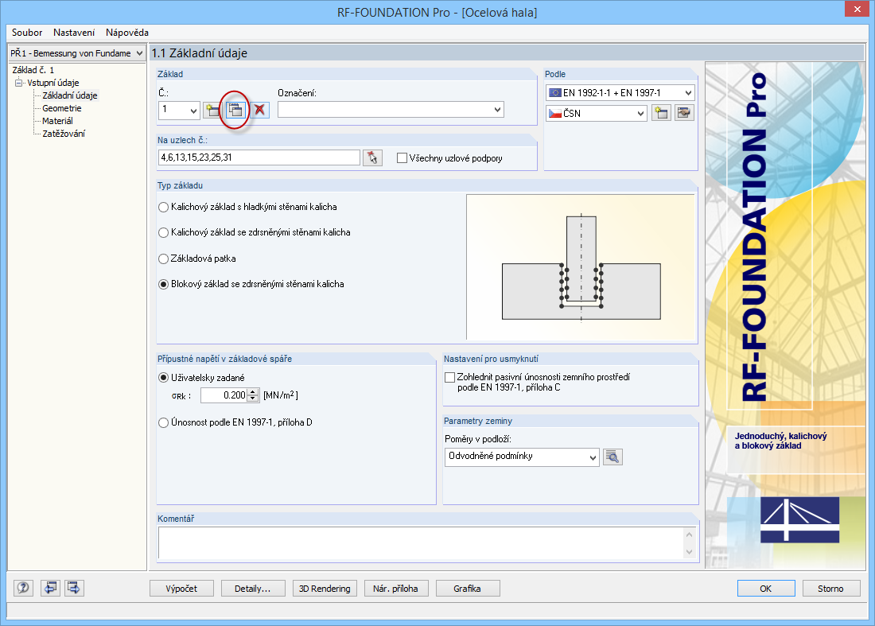Select Materiál in the tree
The height and width of the screenshot is (626, 875).
pos(57,121)
